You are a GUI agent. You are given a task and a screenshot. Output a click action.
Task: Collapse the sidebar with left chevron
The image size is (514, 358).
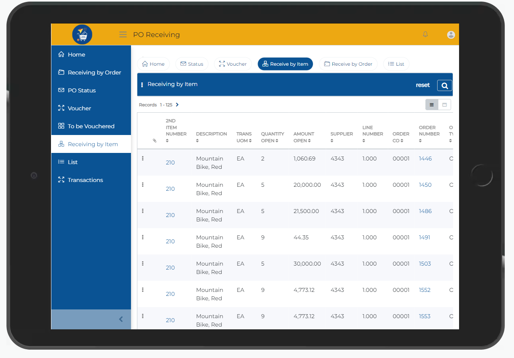point(121,319)
